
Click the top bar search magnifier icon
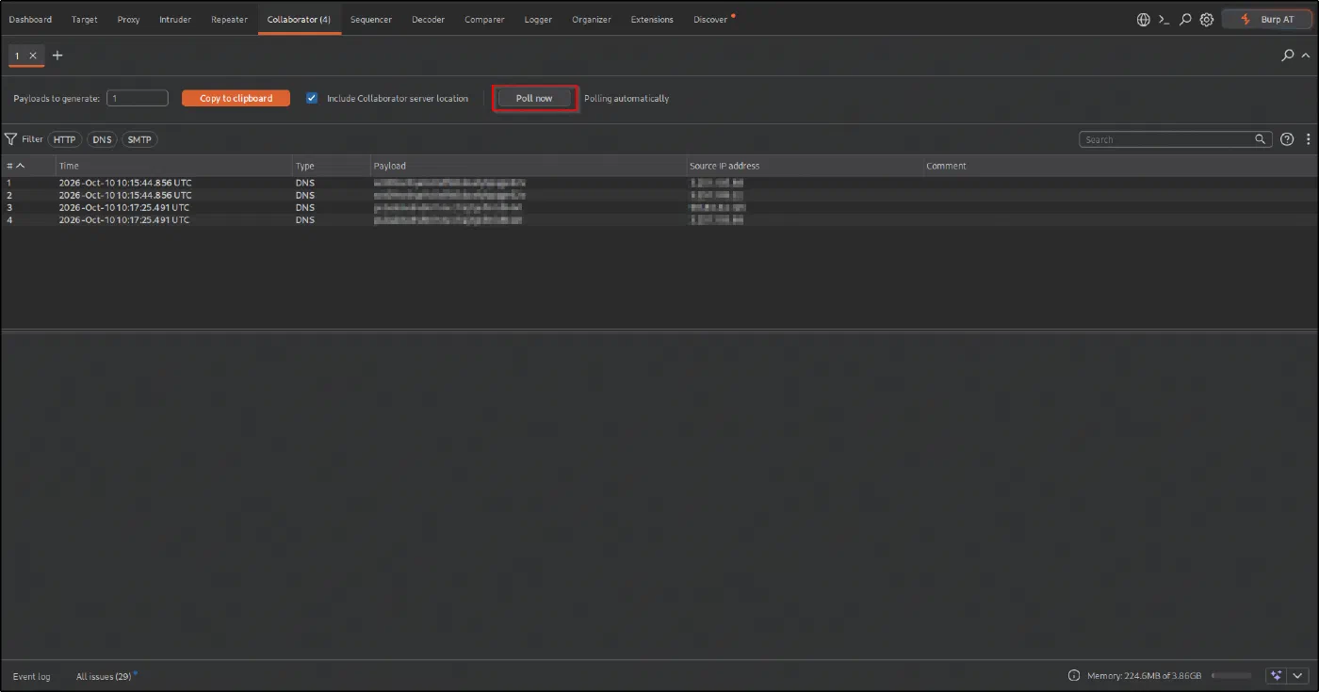(1185, 19)
